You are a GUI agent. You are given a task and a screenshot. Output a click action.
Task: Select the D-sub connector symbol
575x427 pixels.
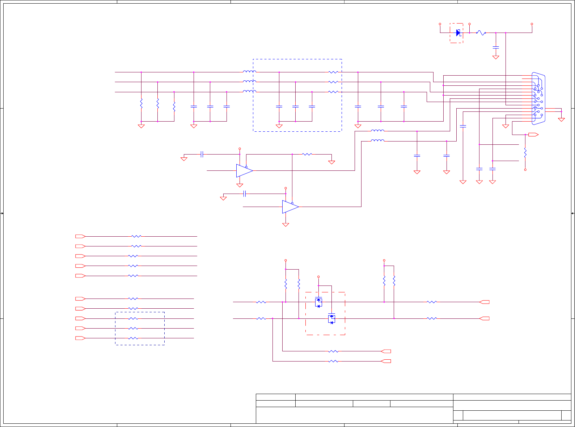(x=538, y=98)
